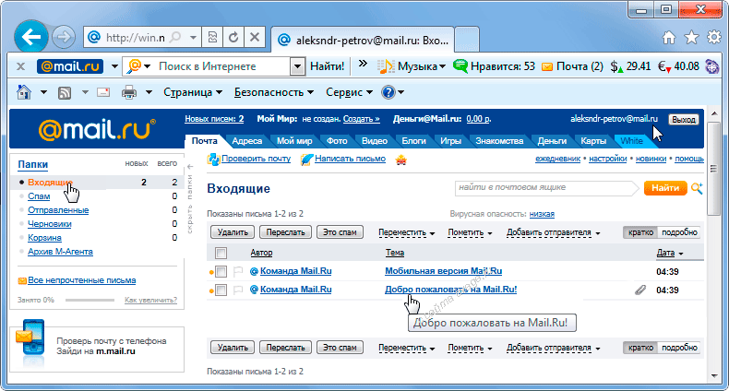Open browser Tools gear icon
Screen dimensions: 729x391
coord(714,37)
